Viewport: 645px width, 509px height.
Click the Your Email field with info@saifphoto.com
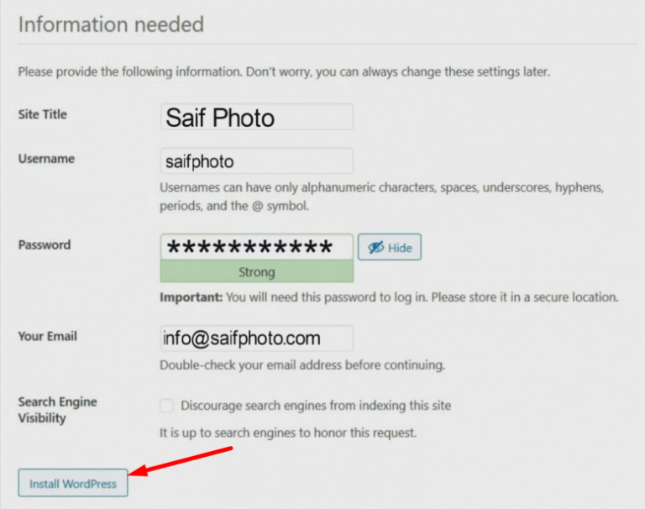(x=257, y=338)
